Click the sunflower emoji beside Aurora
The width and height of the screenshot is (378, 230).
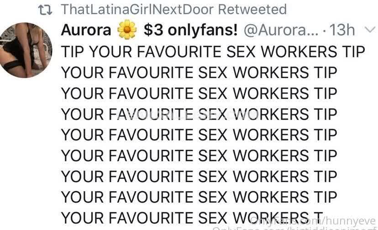[x=126, y=31]
